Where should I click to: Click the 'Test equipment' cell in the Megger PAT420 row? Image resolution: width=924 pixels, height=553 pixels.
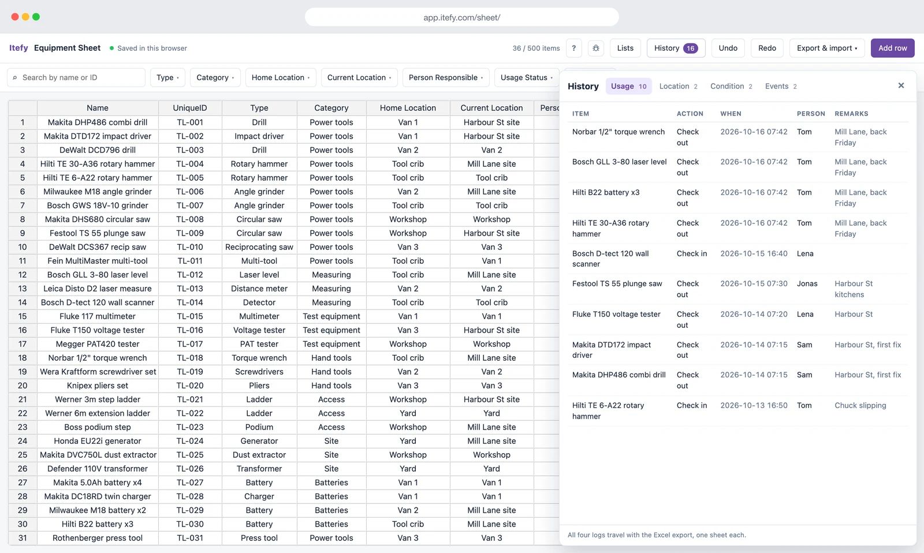click(x=331, y=344)
